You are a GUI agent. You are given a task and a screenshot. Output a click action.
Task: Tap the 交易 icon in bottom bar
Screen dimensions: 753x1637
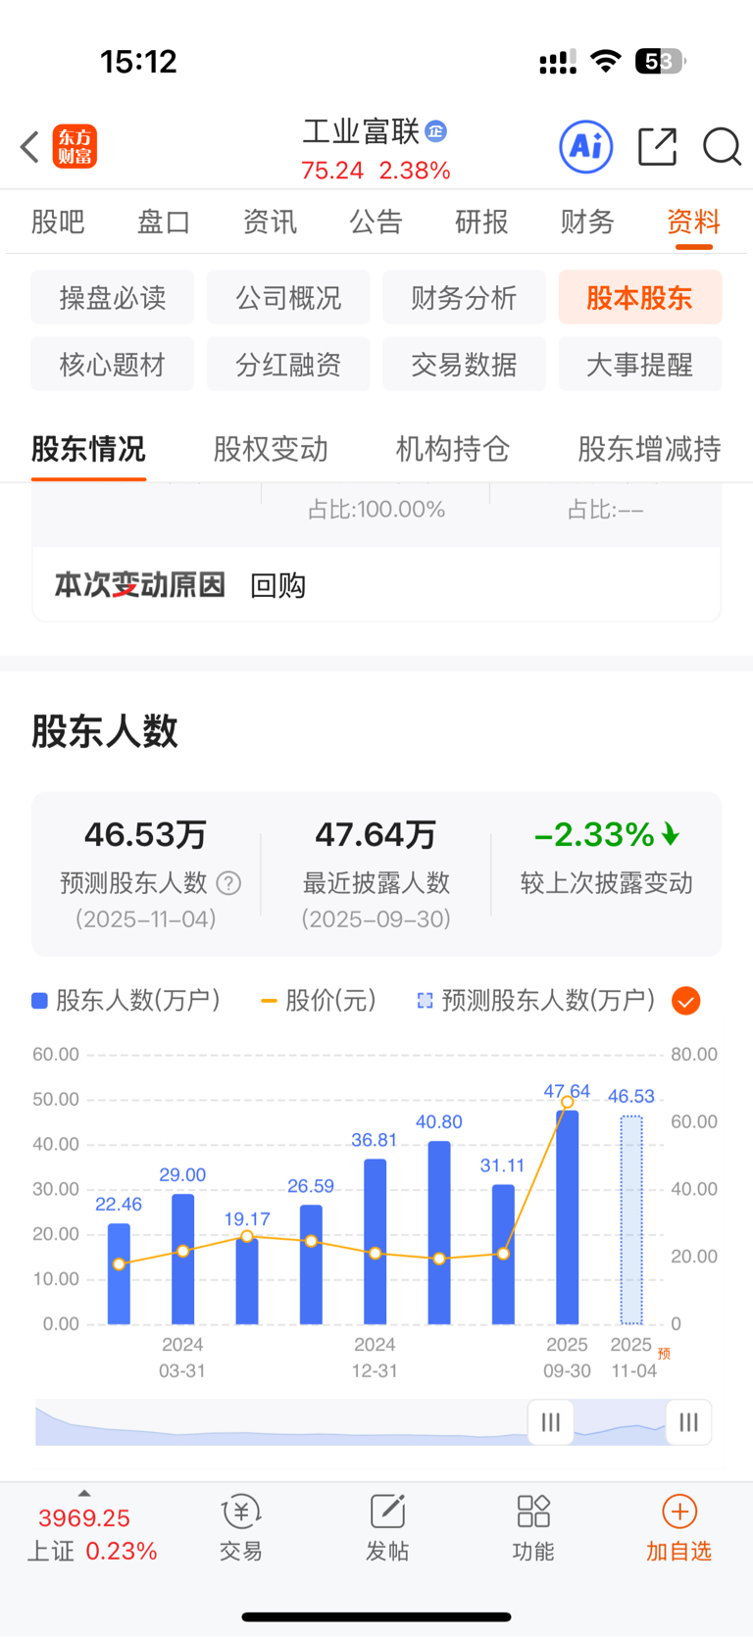[240, 1513]
